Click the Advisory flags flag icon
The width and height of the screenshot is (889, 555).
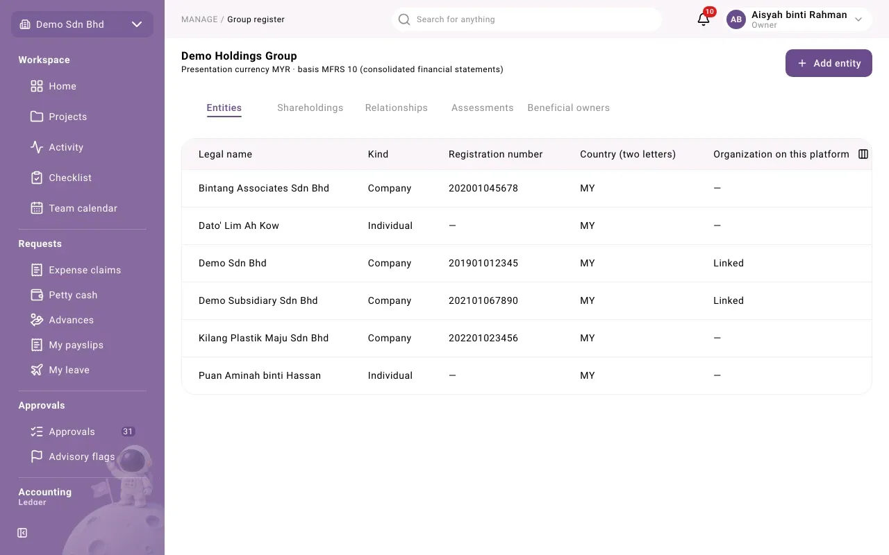coord(37,456)
